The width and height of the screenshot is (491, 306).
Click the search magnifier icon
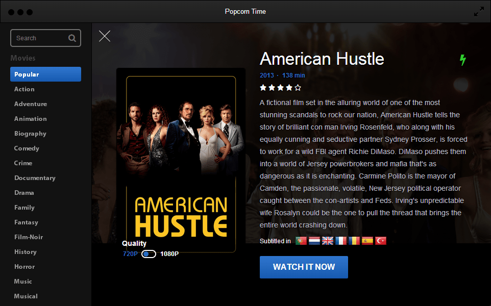(72, 38)
